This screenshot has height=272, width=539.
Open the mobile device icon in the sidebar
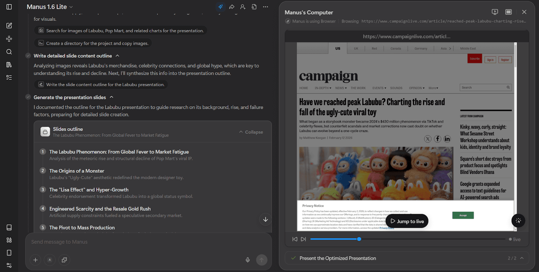[x=9, y=253]
